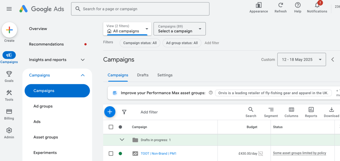The height and width of the screenshot is (161, 340).
Task: Click the Download table icon
Action: (331, 110)
